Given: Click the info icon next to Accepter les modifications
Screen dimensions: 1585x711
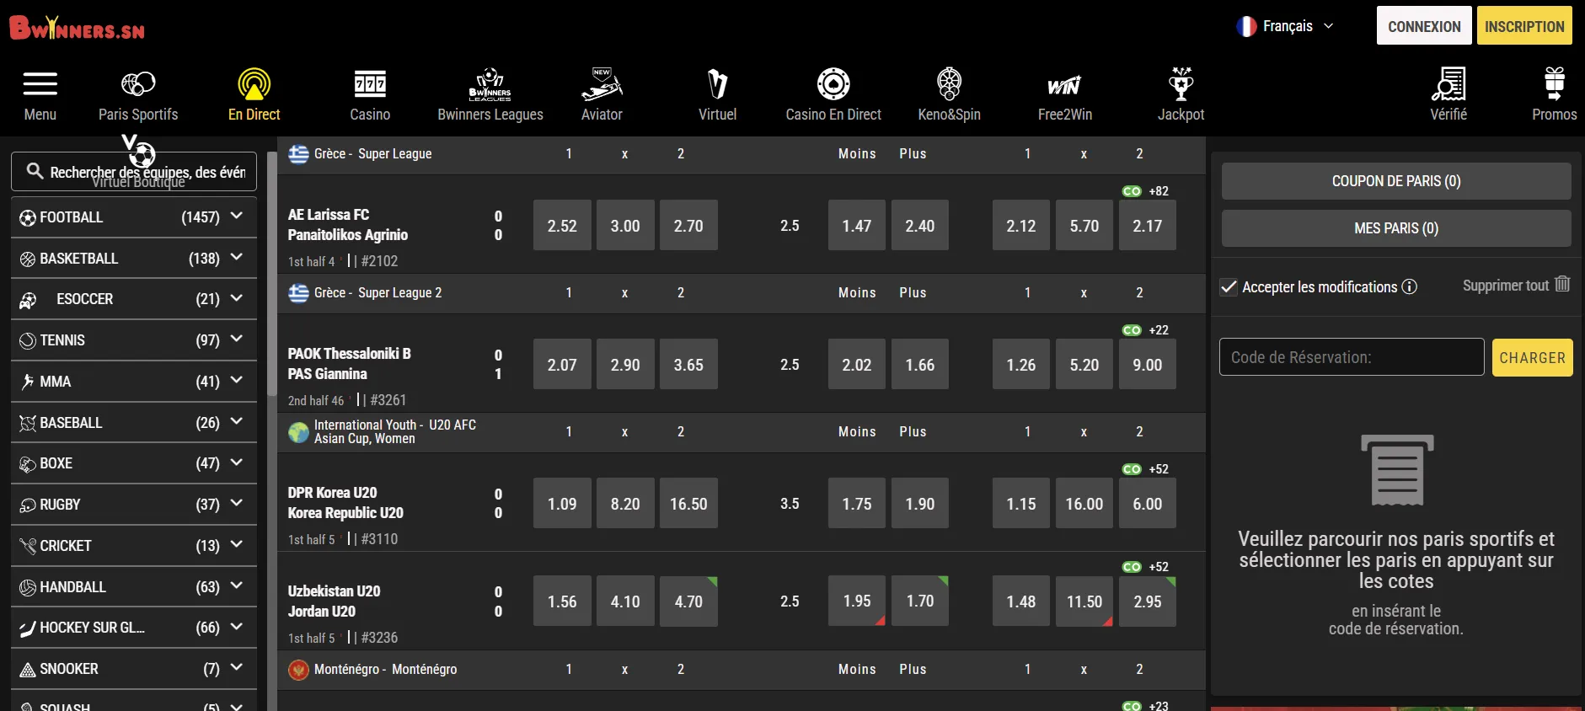Looking at the screenshot, I should [1409, 287].
